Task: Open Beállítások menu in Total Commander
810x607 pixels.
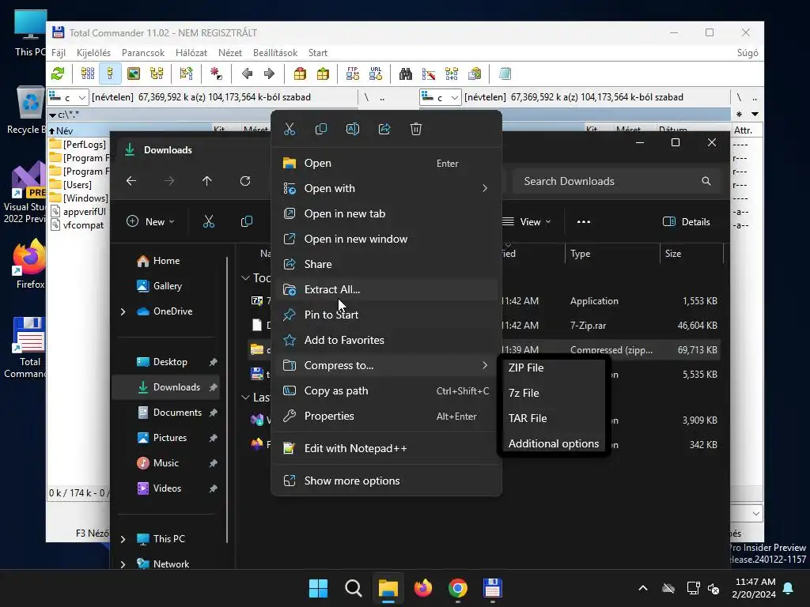Action: 274,53
